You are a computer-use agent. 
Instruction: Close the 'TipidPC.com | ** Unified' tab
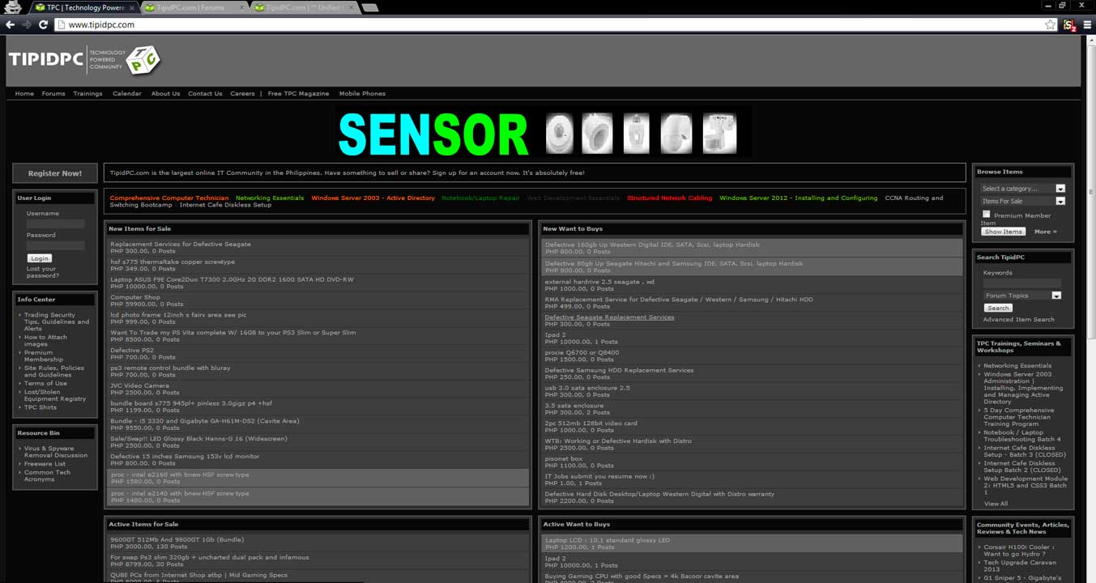[350, 8]
